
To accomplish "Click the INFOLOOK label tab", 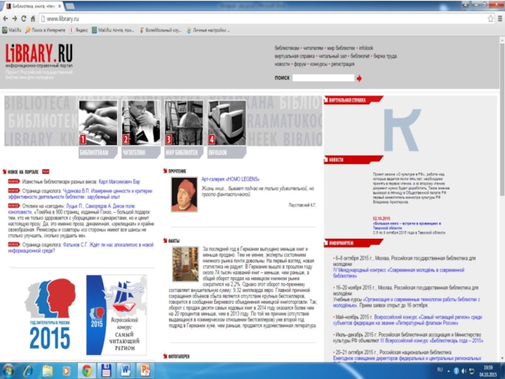I will (227, 152).
